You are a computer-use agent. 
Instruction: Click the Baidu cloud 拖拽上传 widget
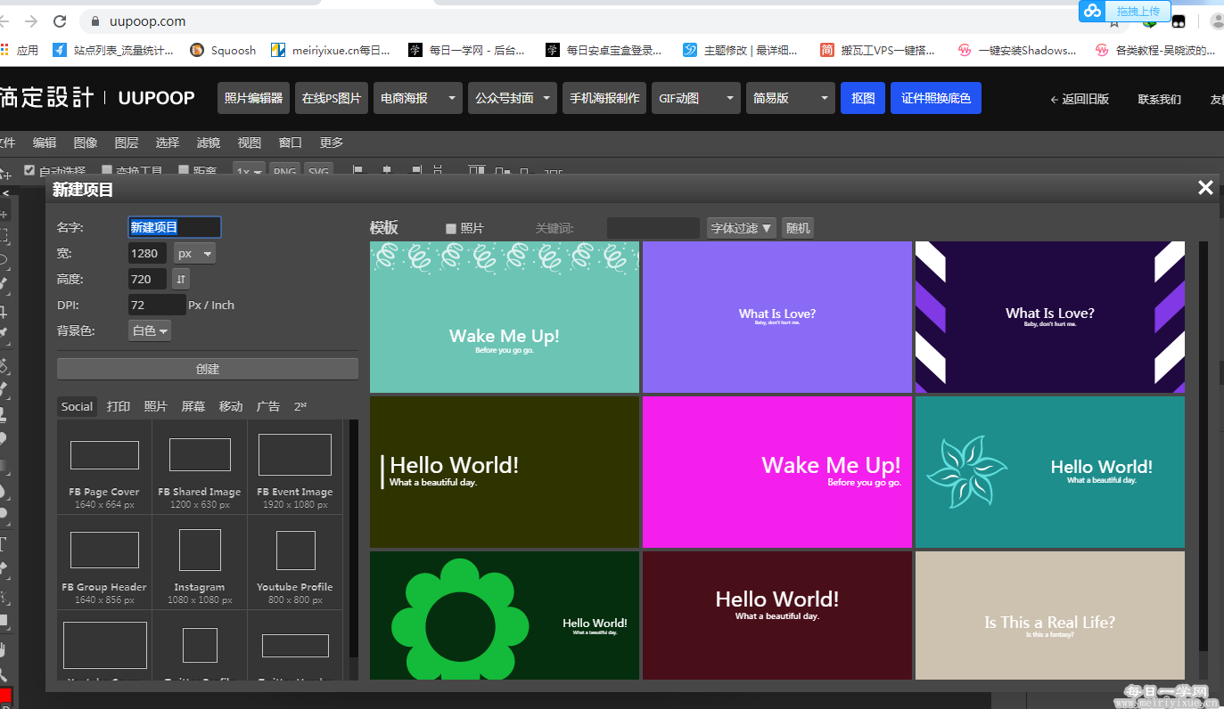coord(1124,11)
